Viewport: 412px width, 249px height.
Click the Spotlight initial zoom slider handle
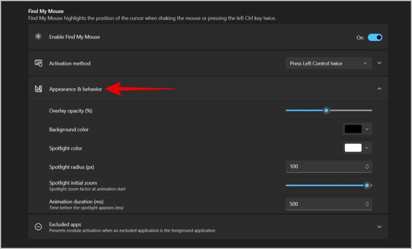pos(367,185)
